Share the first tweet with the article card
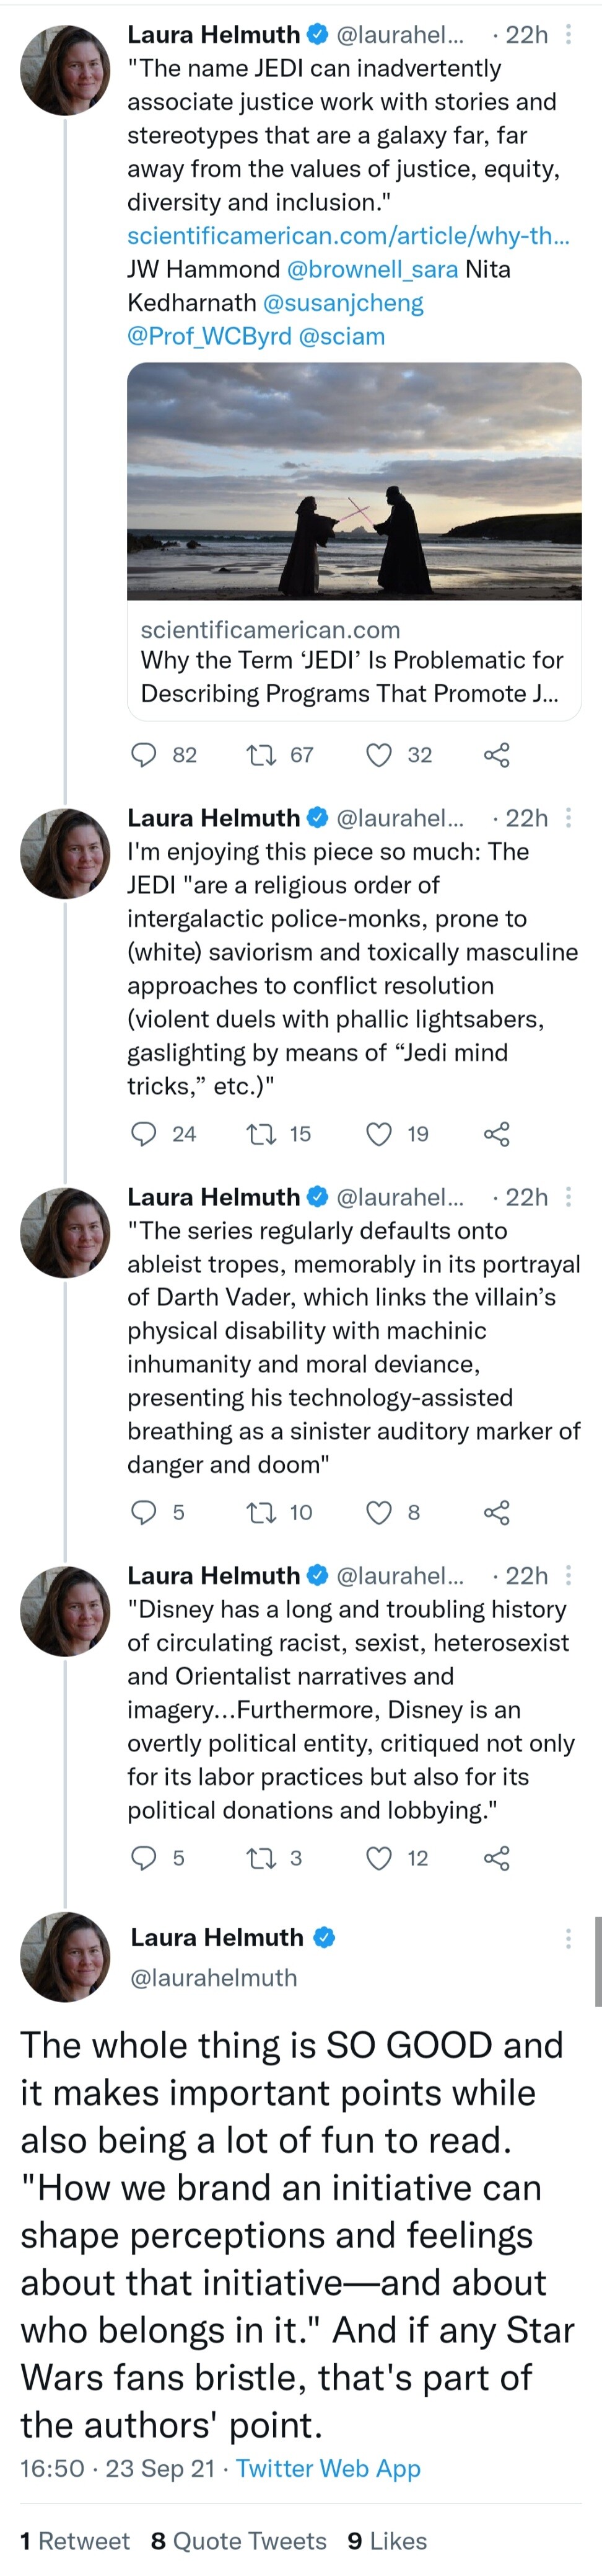The width and height of the screenshot is (602, 2576). click(x=496, y=755)
